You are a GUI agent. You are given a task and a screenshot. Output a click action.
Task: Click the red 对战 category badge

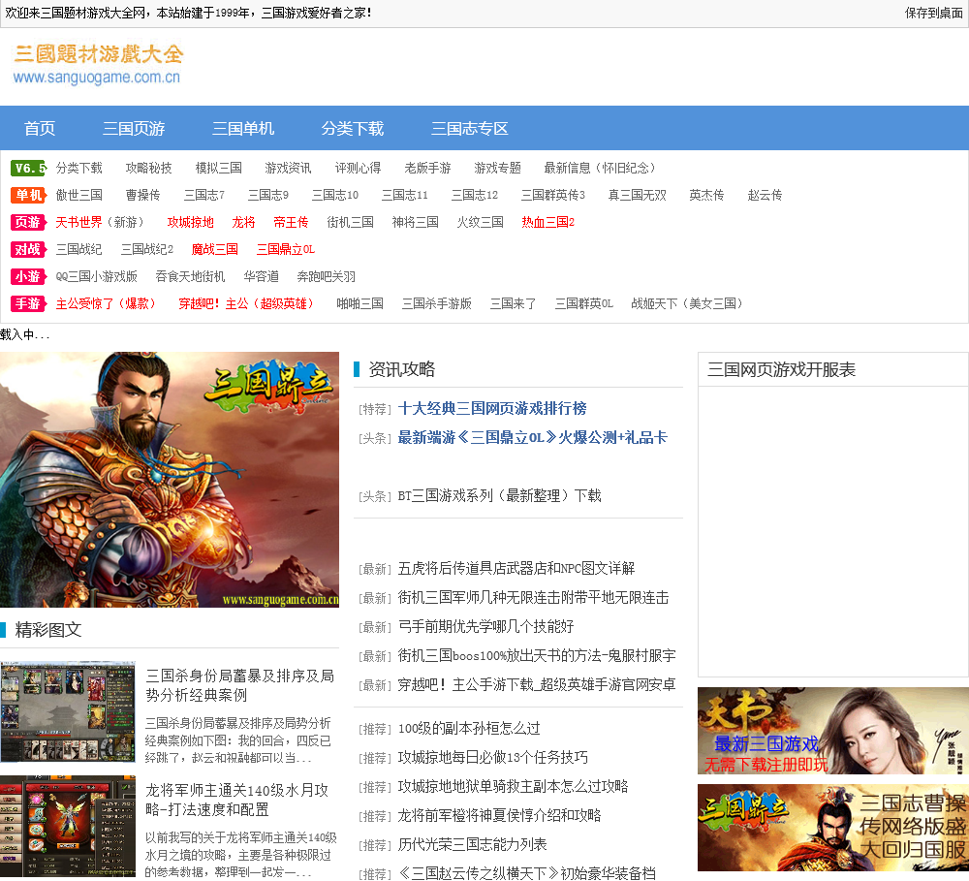pyautogui.click(x=29, y=250)
